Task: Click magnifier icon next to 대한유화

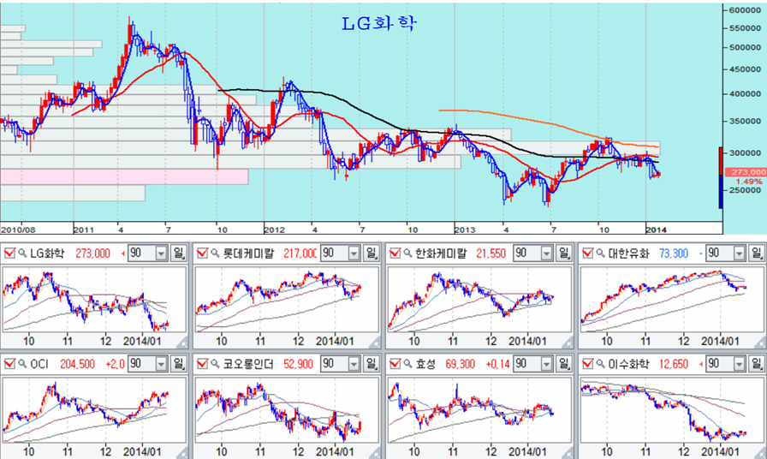Action: 601,253
